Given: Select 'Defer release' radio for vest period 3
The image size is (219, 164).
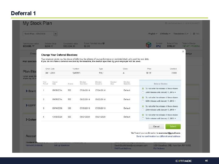Looking at the screenshot, I should tap(143, 110).
